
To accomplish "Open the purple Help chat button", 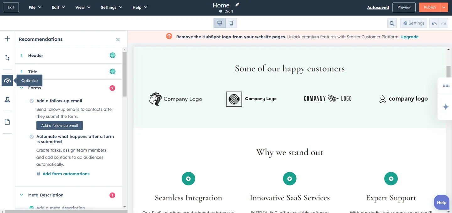I will tap(441, 202).
